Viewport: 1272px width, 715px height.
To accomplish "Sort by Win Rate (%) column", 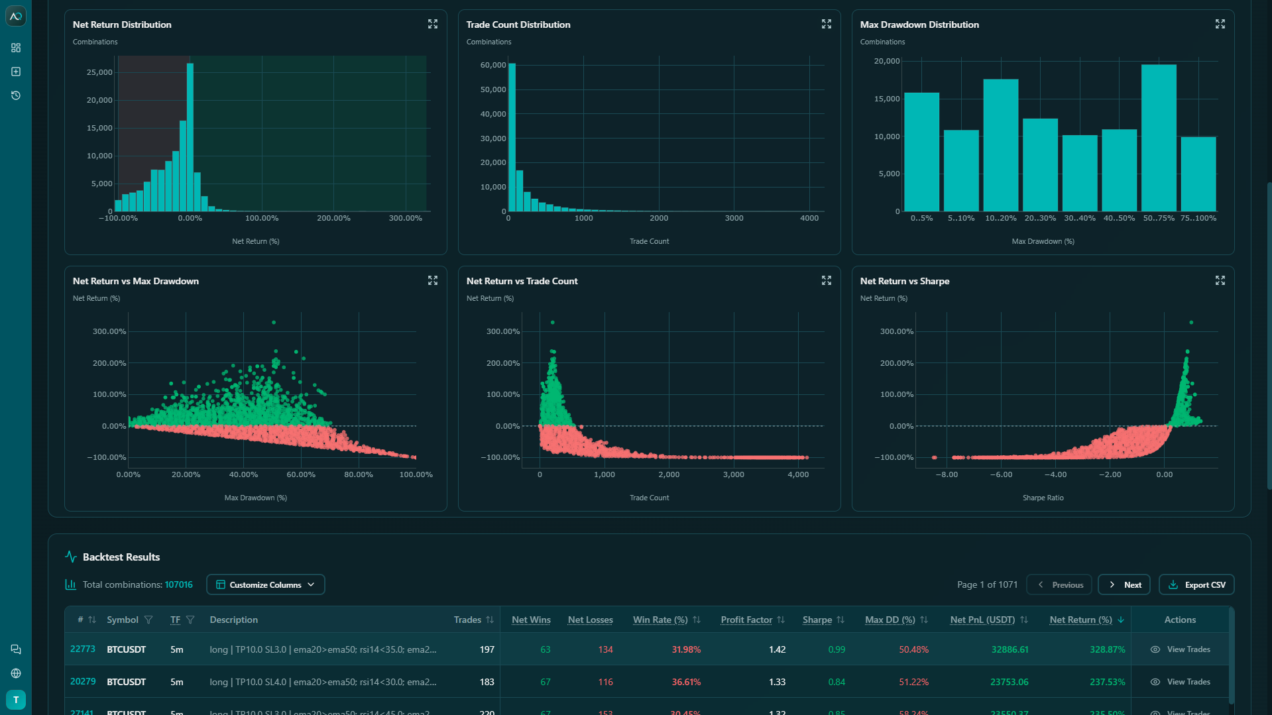I will point(697,620).
